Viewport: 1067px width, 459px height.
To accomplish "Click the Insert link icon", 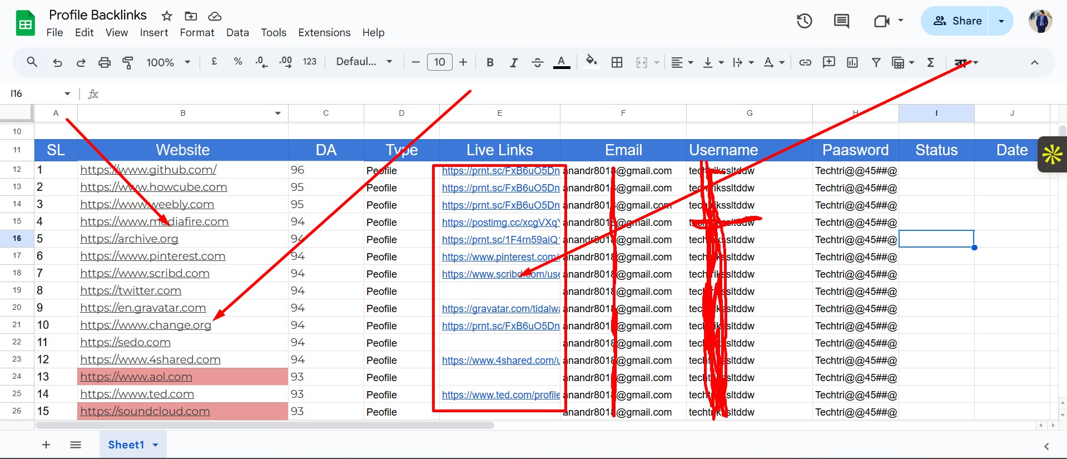I will pyautogui.click(x=805, y=62).
